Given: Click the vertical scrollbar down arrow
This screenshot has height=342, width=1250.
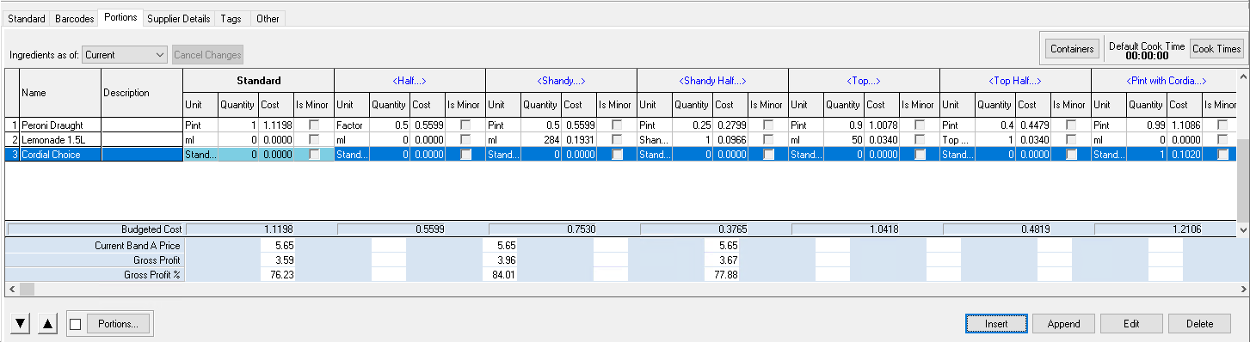Looking at the screenshot, I should pyautogui.click(x=1243, y=230).
